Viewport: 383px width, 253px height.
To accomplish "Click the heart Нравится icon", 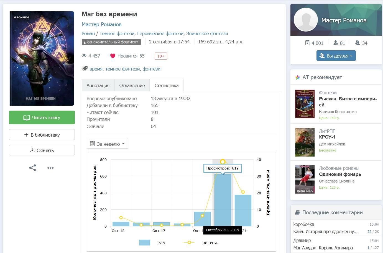I will [113, 56].
